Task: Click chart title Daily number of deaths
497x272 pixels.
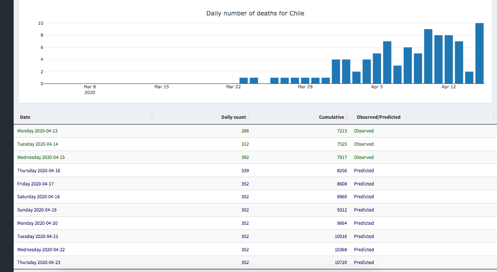Action: [x=255, y=13]
